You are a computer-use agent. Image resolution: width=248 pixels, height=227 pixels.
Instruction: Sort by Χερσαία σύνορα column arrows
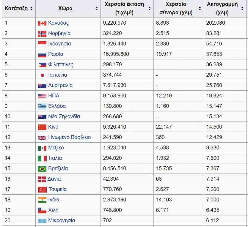[200, 9]
